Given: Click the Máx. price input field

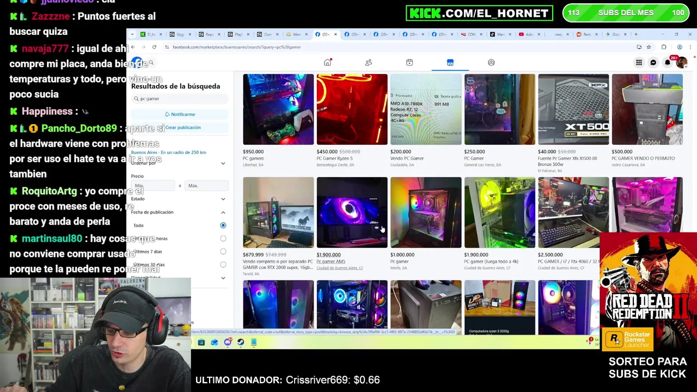Looking at the screenshot, I should click(206, 186).
